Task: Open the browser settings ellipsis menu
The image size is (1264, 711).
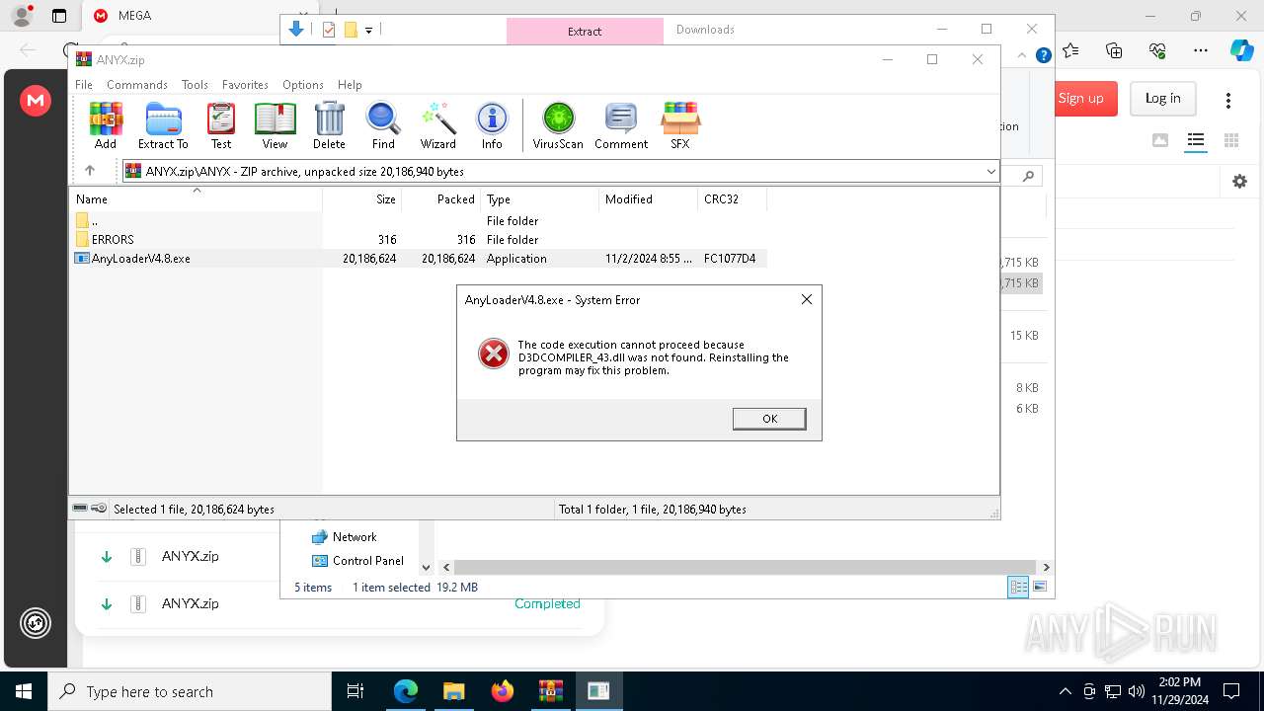Action: (x=1201, y=50)
